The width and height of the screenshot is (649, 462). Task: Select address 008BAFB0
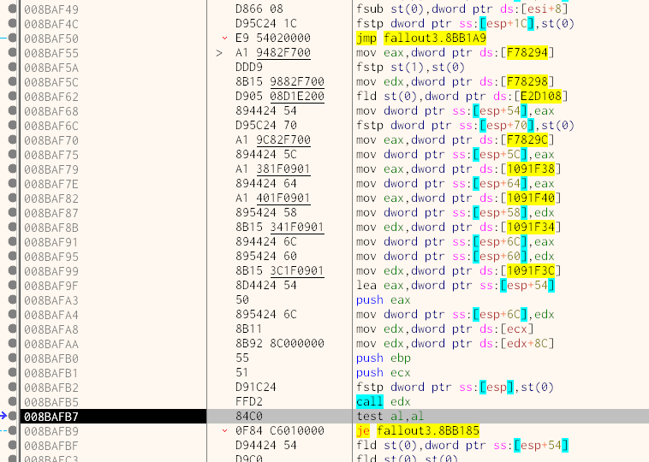pyautogui.click(x=51, y=358)
